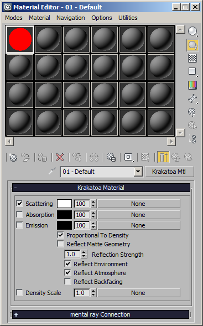Click the Density Scale value field
203x326 pixels.
[x=82, y=293]
